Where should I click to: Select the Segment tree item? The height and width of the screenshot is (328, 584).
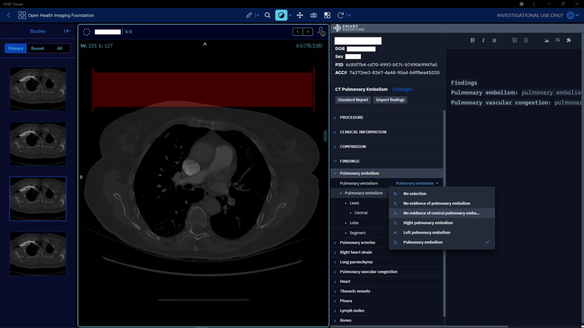[x=358, y=233]
